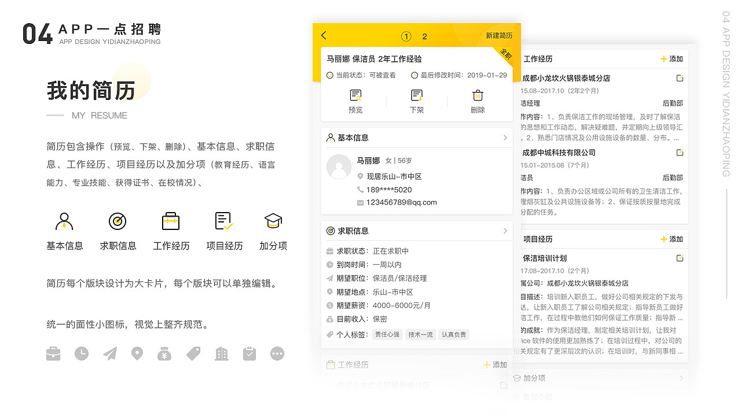741x416 pixels.
Task: Click gray location pin icon in bottom row
Action: pyautogui.click(x=137, y=354)
